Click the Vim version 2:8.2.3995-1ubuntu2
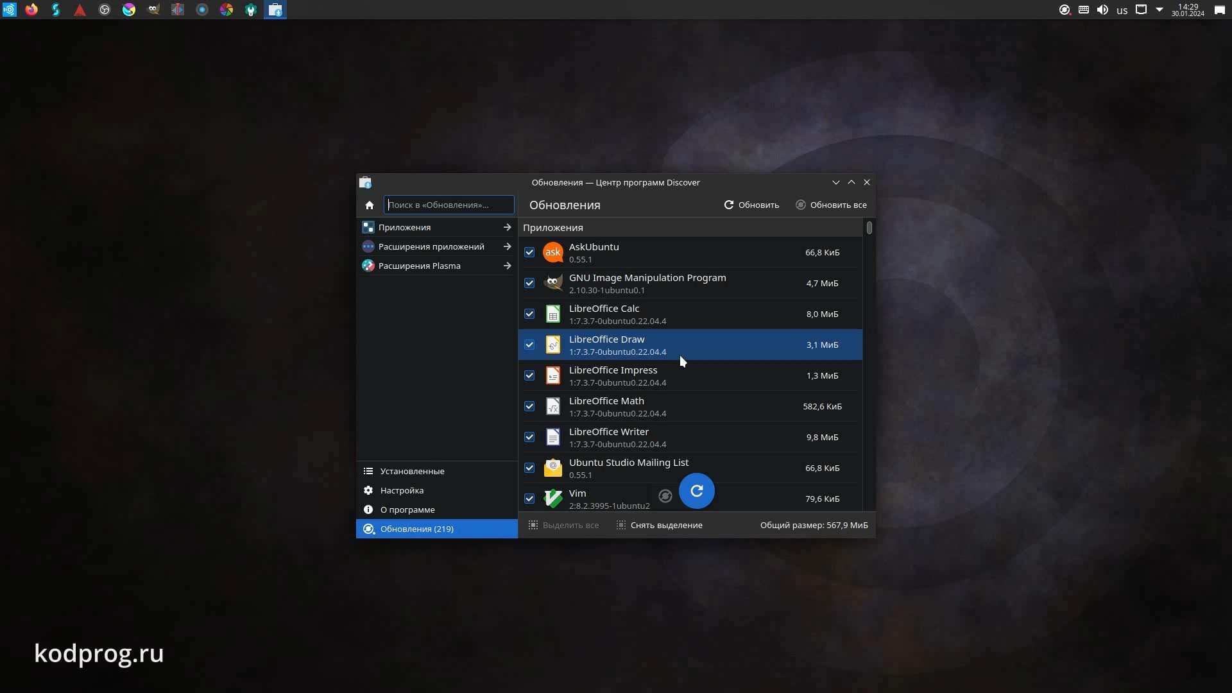This screenshot has width=1232, height=693. tap(609, 506)
